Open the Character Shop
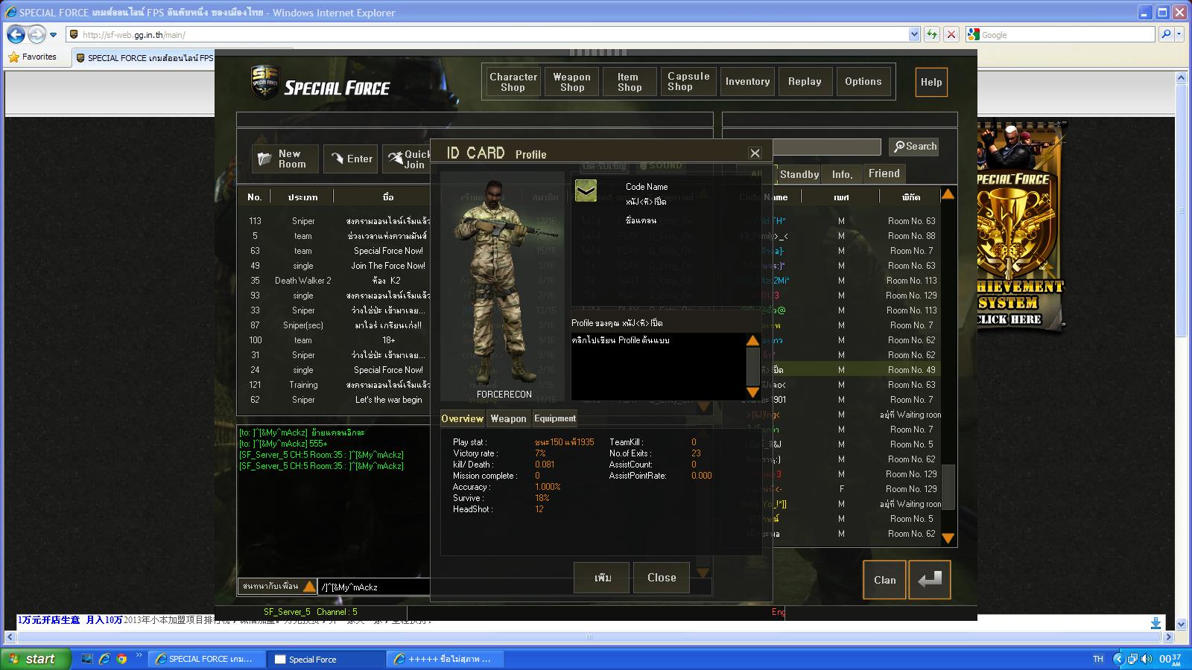Image resolution: width=1192 pixels, height=670 pixels. tap(513, 82)
